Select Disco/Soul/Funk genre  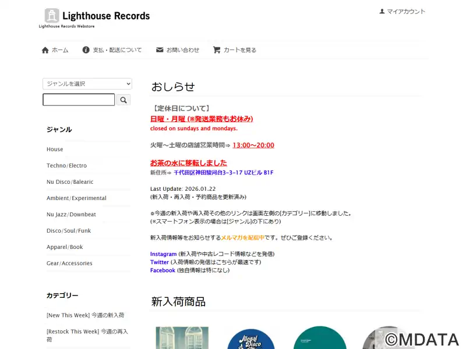69,231
